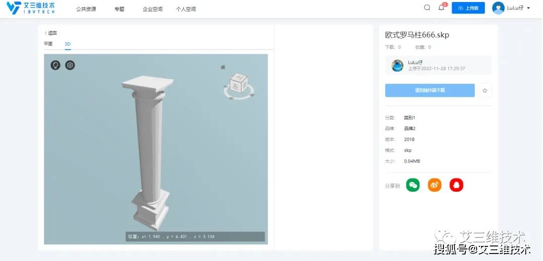Click the 艾三维技术 logo
The width and height of the screenshot is (543, 261).
pos(31,8)
